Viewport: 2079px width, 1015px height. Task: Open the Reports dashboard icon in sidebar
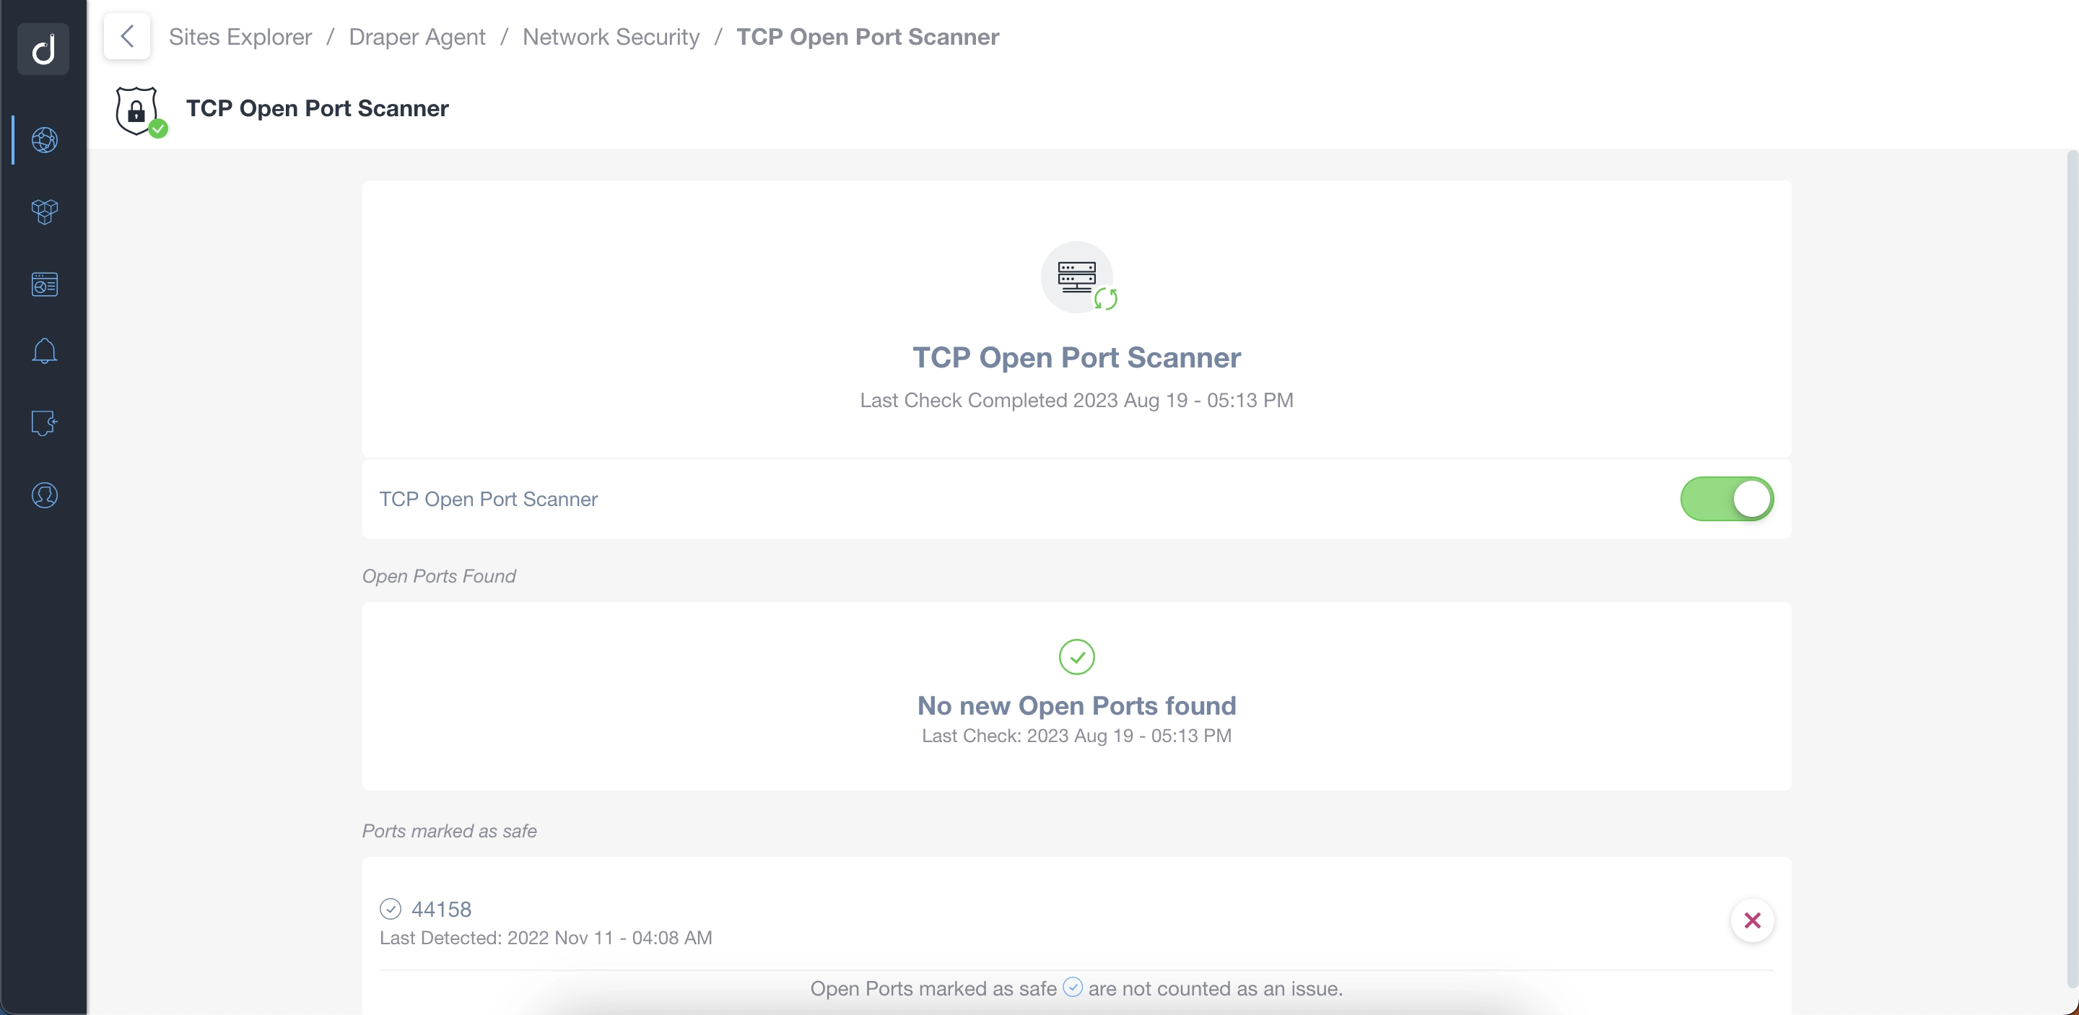[x=44, y=284]
